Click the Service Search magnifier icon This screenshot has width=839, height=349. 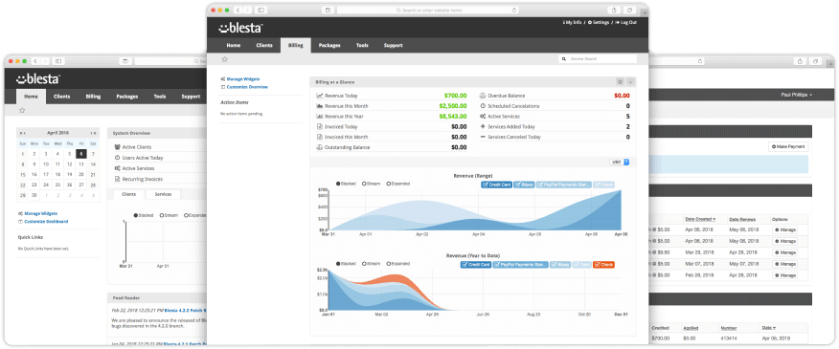coord(564,58)
